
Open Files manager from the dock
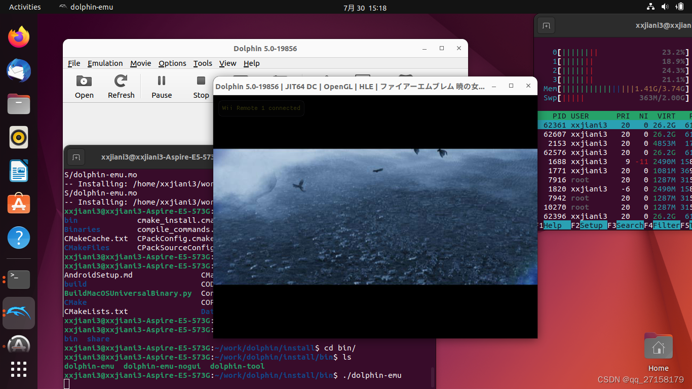pyautogui.click(x=19, y=104)
